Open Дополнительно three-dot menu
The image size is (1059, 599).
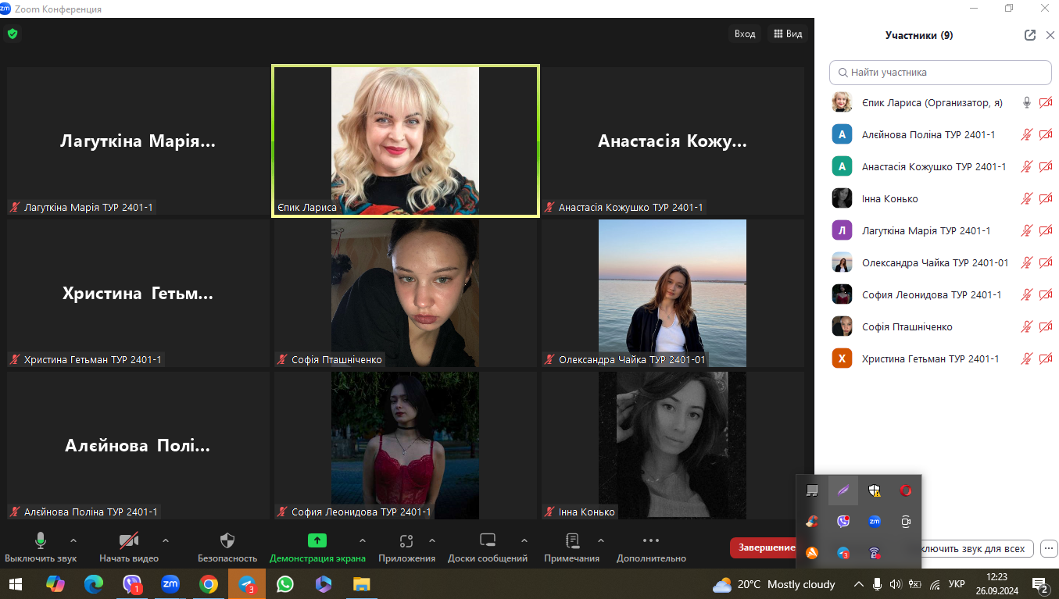tap(650, 541)
